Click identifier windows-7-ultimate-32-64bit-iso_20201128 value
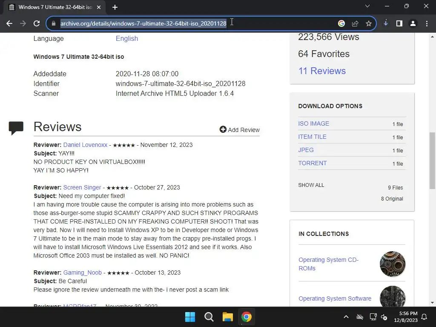Screen dimensions: 436x327 coord(181,83)
